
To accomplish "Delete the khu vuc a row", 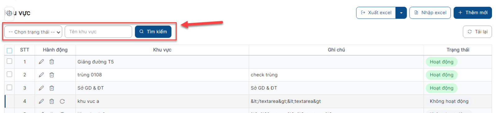I will [x=52, y=101].
